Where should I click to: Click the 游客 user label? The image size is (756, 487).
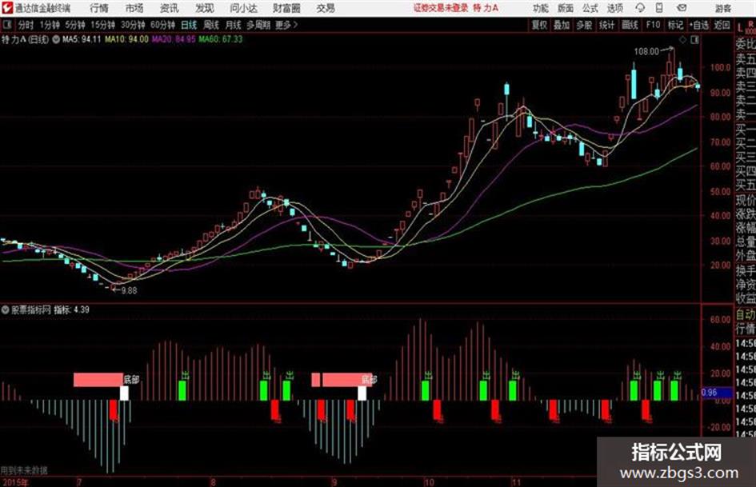tap(723, 8)
